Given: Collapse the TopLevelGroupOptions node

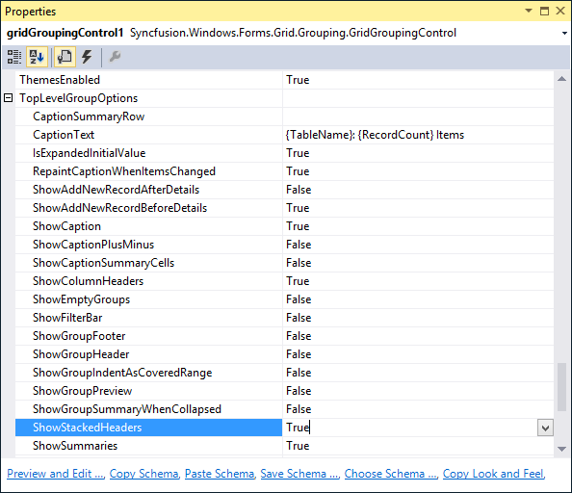Looking at the screenshot, I should point(8,97).
